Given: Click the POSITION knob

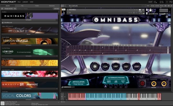Looking at the screenshot, I should click(164, 84).
